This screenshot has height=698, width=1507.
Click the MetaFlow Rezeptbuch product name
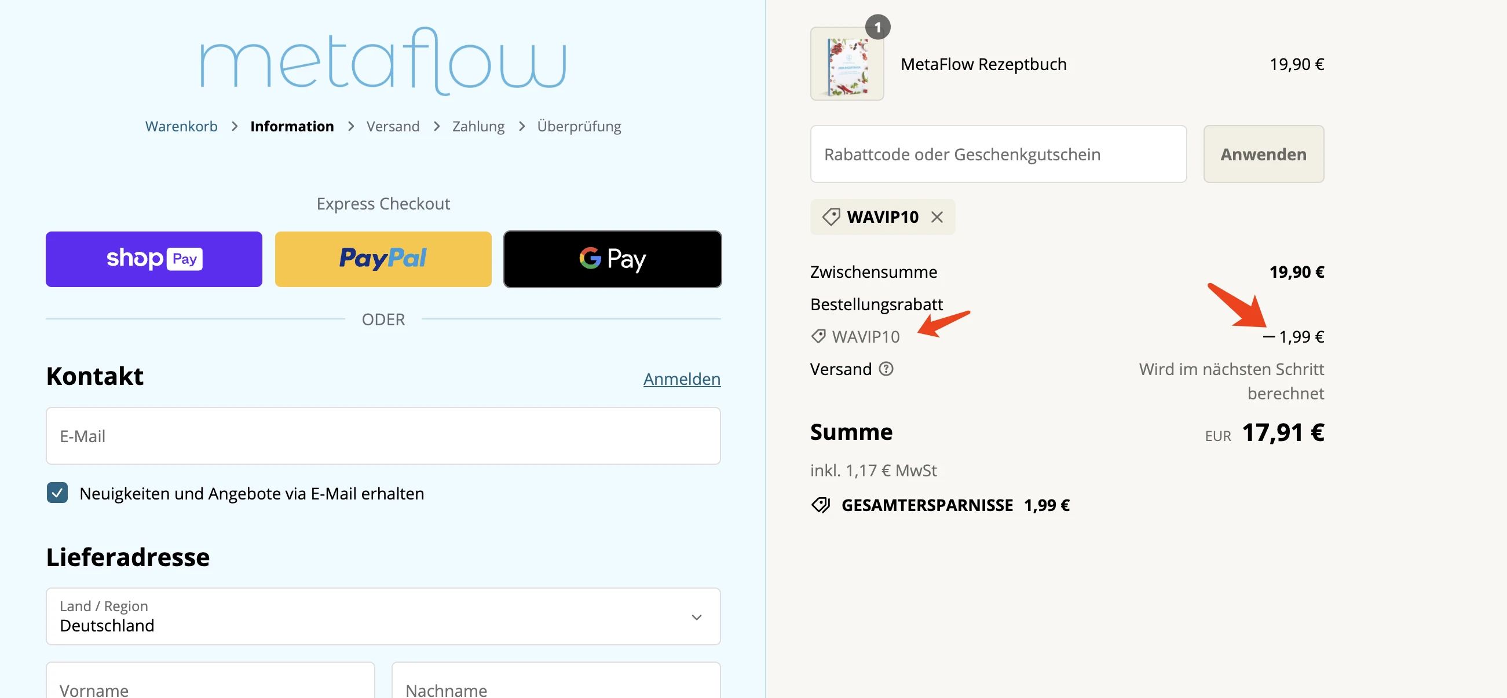(x=983, y=64)
